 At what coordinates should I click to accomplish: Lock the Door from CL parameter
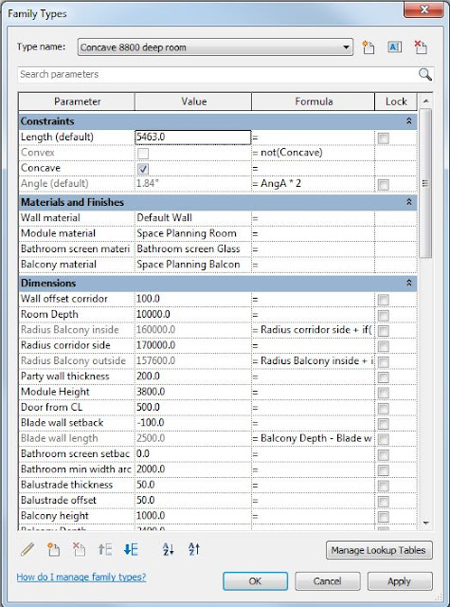[383, 409]
